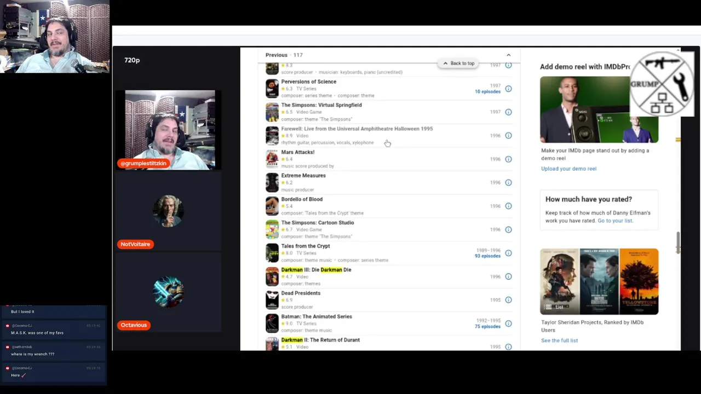Open Farewell: Live from the Universal Amphitheatre link
The height and width of the screenshot is (394, 701).
click(x=357, y=129)
